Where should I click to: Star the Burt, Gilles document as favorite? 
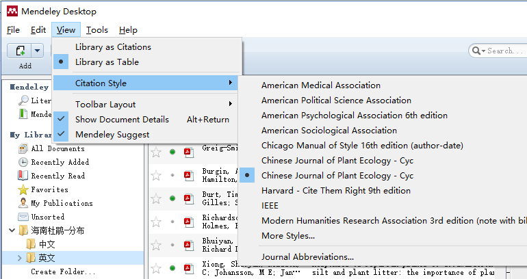tap(156, 198)
